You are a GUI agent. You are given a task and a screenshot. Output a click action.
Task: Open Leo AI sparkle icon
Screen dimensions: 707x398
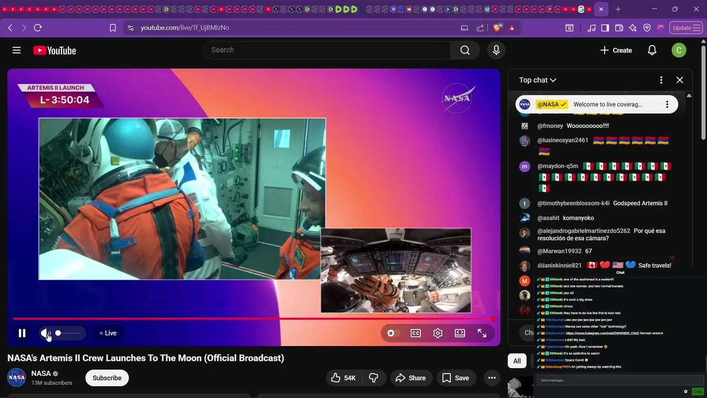coord(633,28)
